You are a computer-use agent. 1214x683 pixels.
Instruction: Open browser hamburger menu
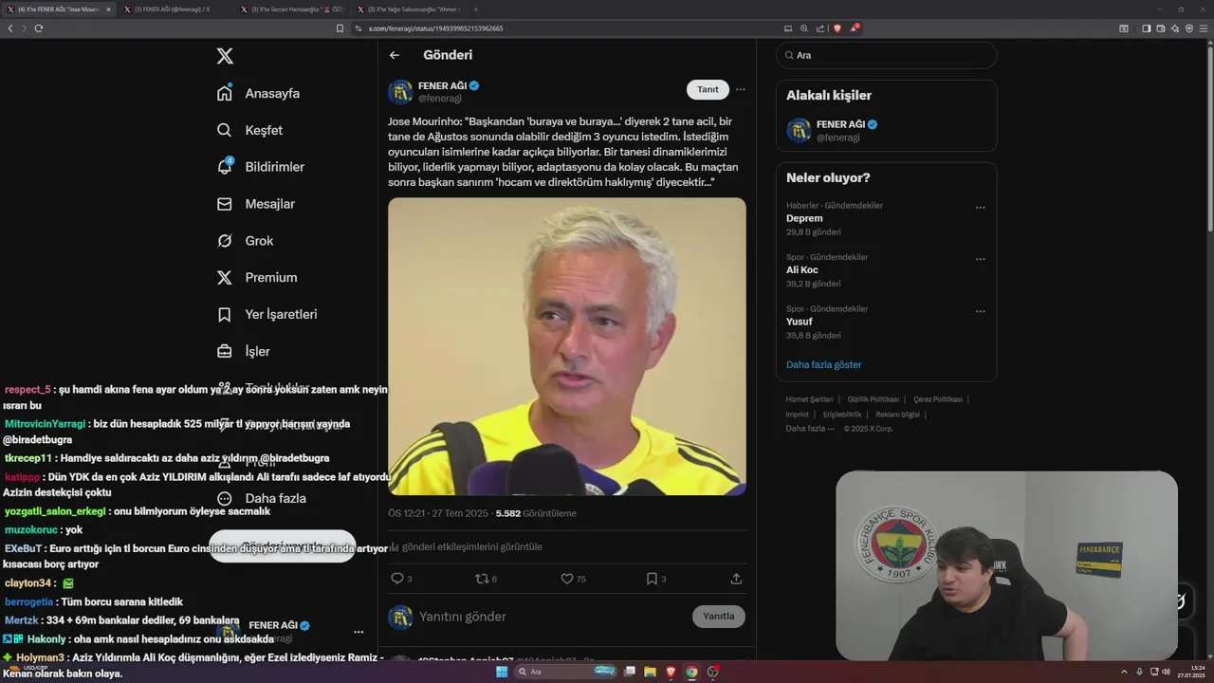click(1204, 28)
